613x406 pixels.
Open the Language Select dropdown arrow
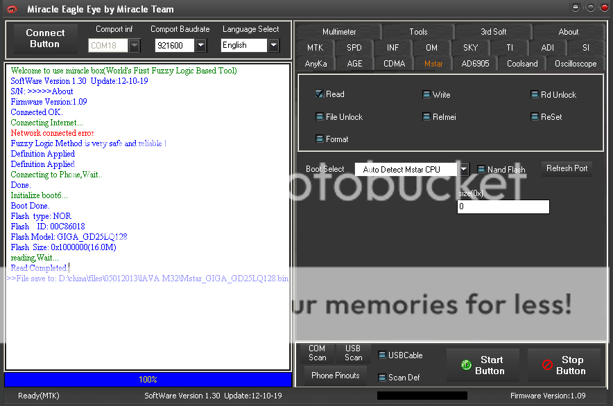tap(274, 46)
